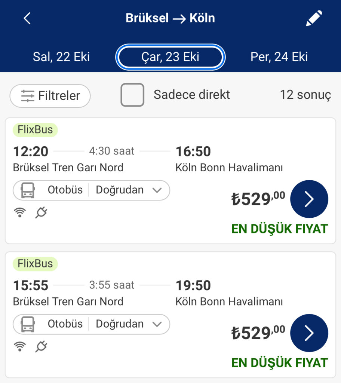Select the Çar, 23 Eki date tab

tap(170, 57)
